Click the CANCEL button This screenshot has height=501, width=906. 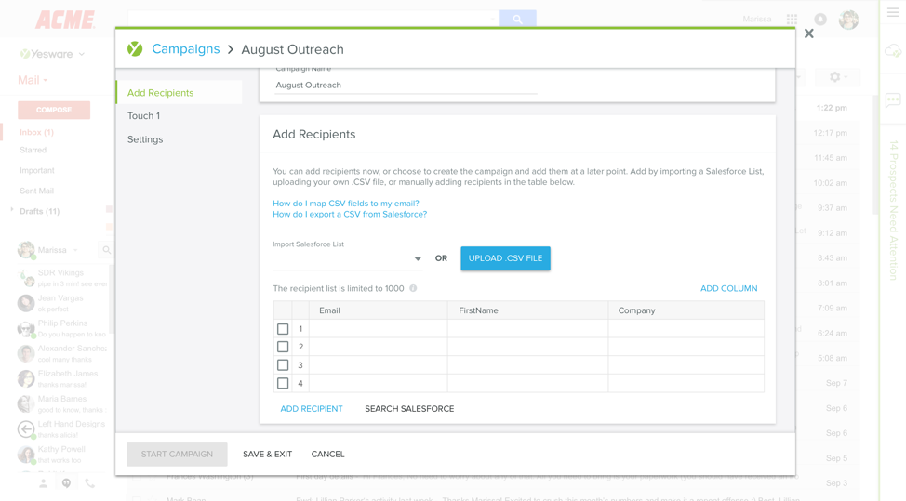[327, 455]
